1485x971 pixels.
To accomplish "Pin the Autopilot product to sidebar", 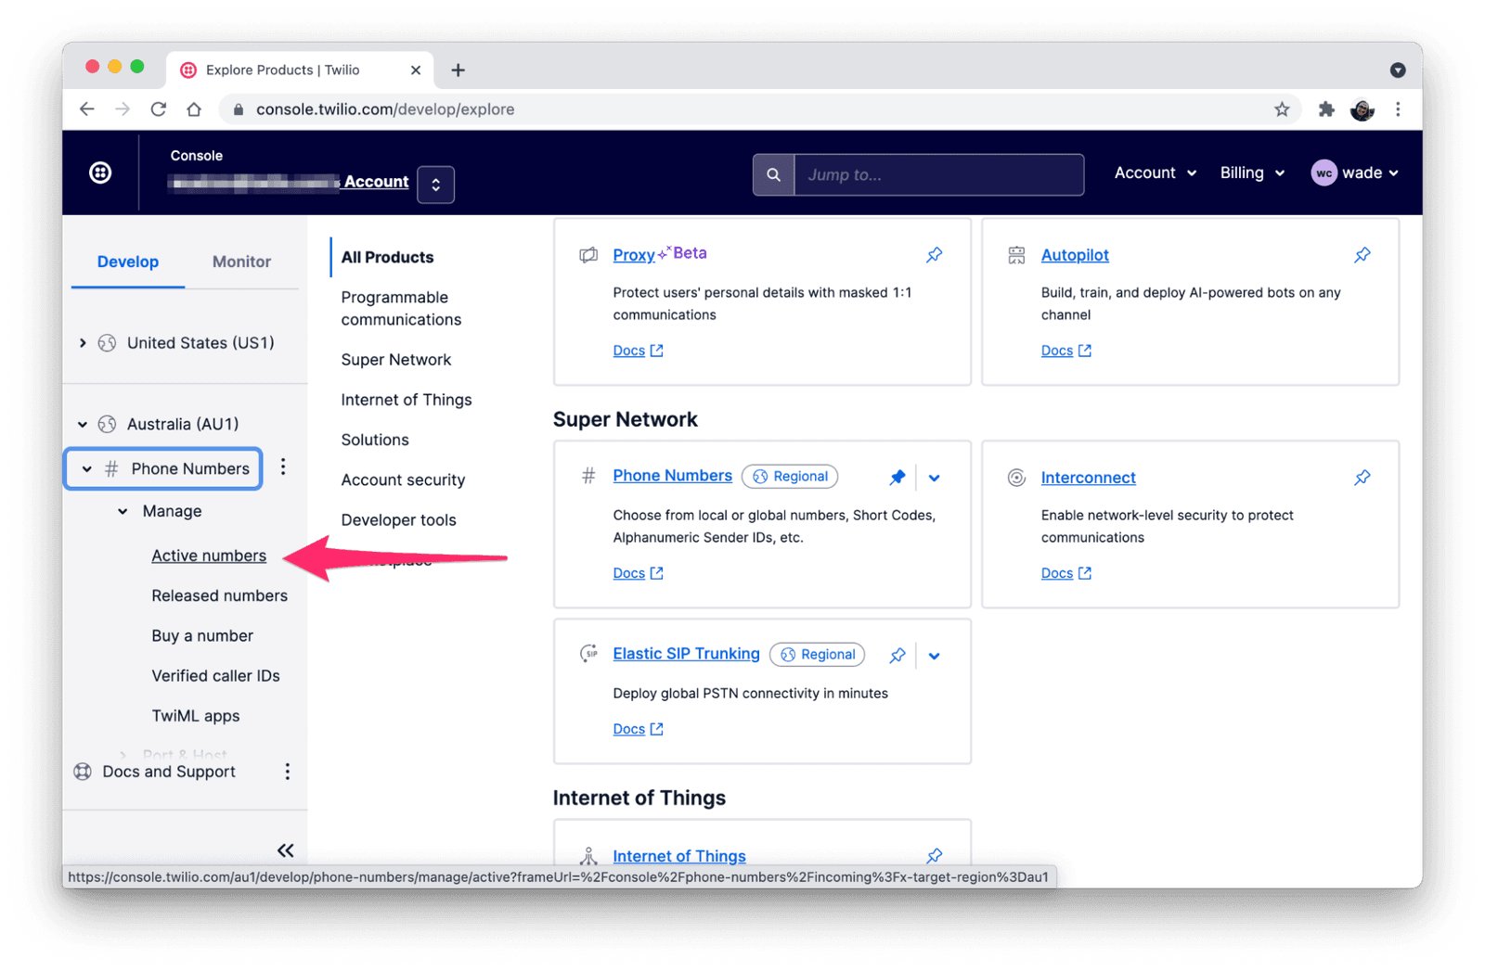I will click(x=1362, y=255).
